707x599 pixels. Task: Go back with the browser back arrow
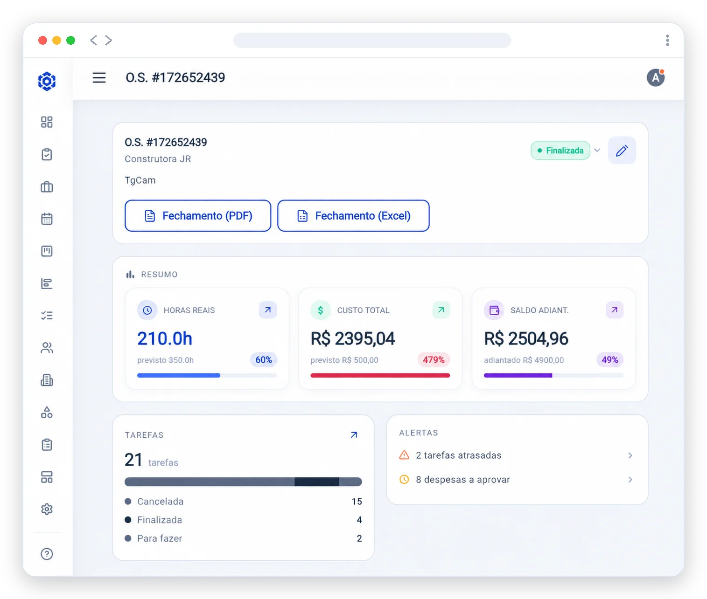94,41
